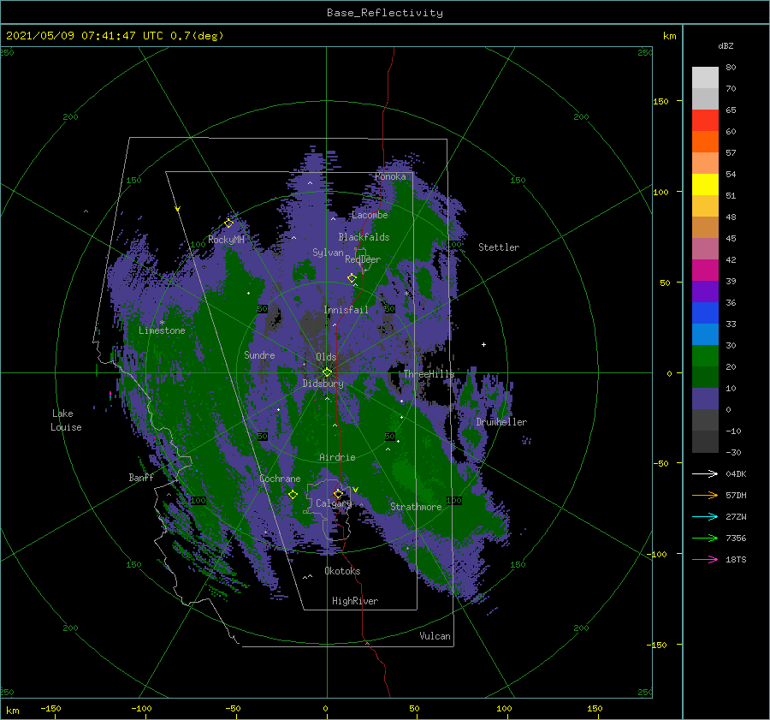The width and height of the screenshot is (770, 720).
Task: Pick the dark orange 57–60 dBZ swatch
Action: (x=705, y=141)
